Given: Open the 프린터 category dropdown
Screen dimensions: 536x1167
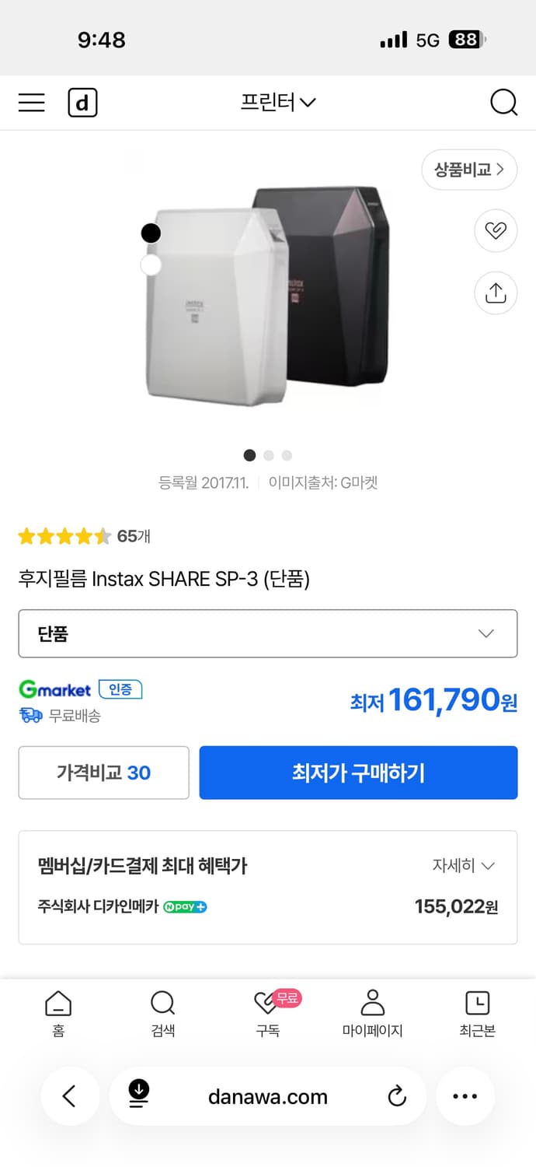Looking at the screenshot, I should pyautogui.click(x=278, y=102).
